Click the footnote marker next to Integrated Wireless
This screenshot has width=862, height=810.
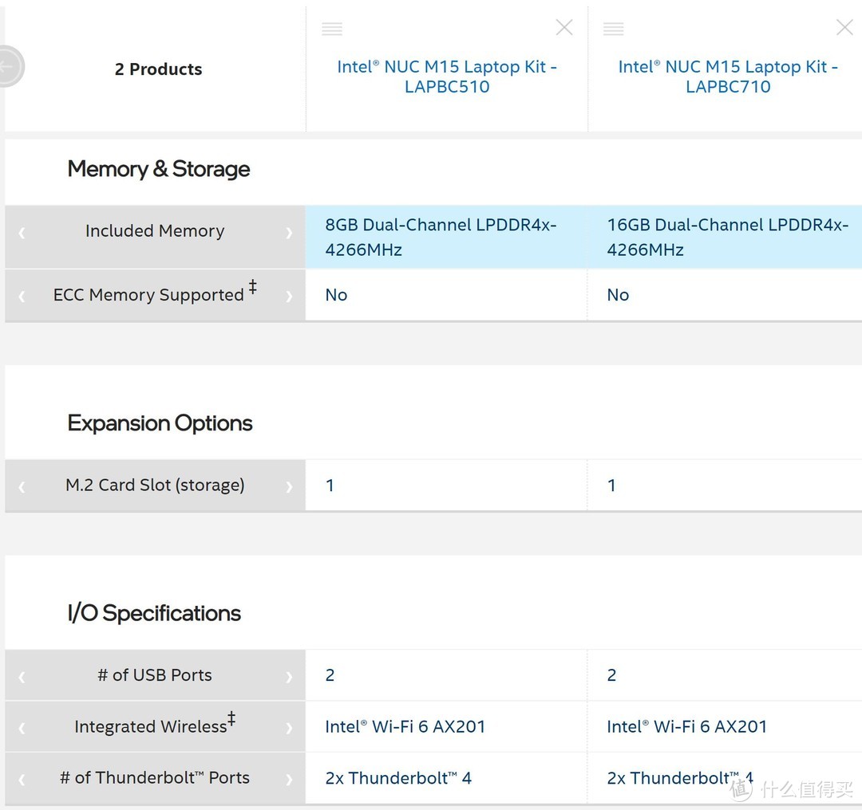tap(231, 719)
